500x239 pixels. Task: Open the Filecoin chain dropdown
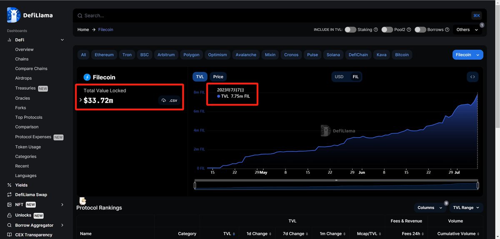(467, 55)
